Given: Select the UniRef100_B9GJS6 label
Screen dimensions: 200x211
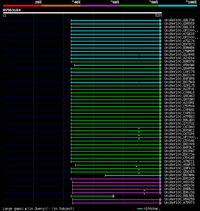Looking at the screenshot, I should click(x=179, y=193).
